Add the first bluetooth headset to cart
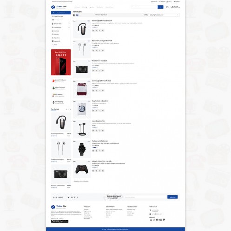This screenshot has width=231, height=231. 93,30
